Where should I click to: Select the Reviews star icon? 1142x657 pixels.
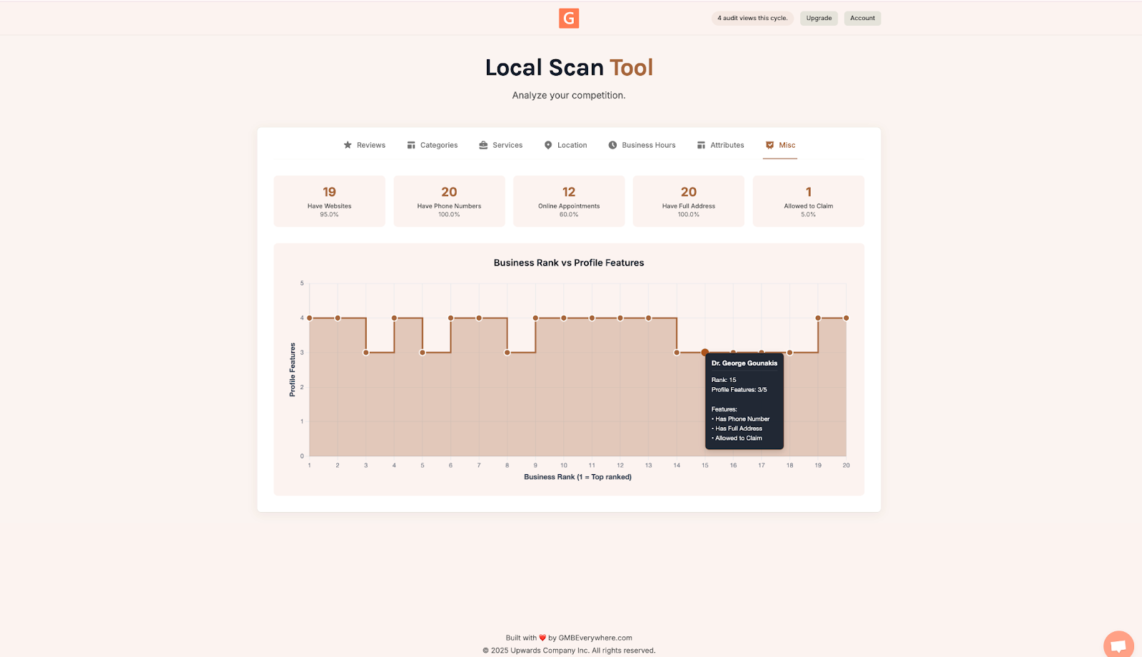click(x=347, y=145)
